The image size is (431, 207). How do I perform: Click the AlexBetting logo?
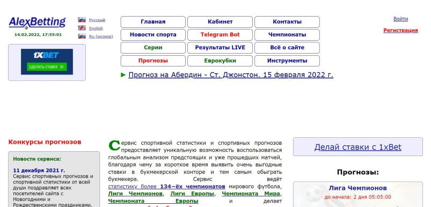[x=37, y=23]
